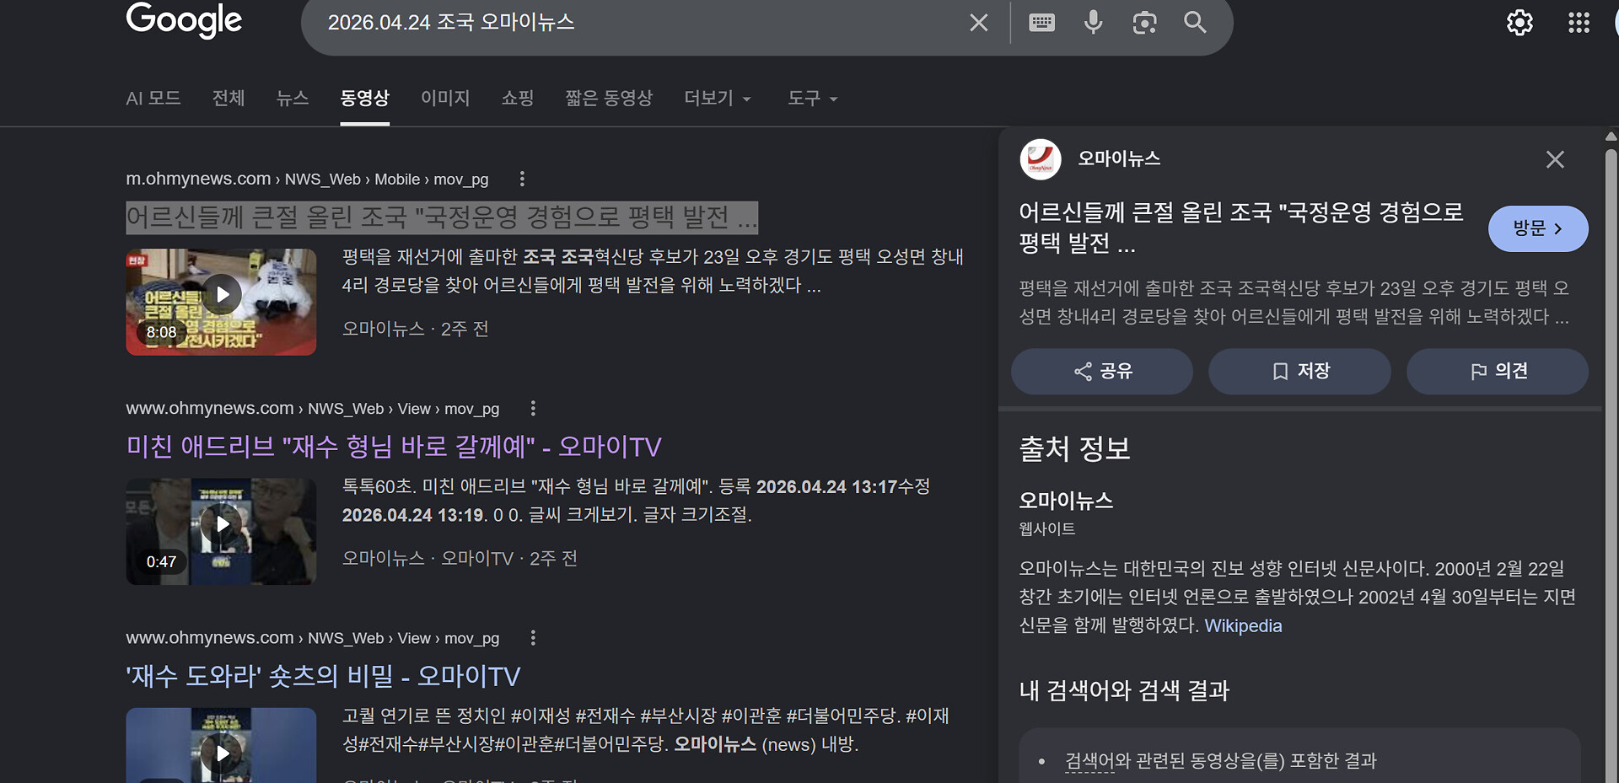Open ''재수 도와라' 숏츠의 비밀' result
1619x783 pixels.
pos(323,676)
